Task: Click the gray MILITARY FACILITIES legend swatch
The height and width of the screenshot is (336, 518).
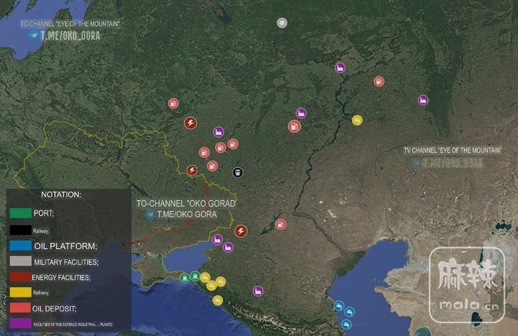Action: click(x=21, y=261)
